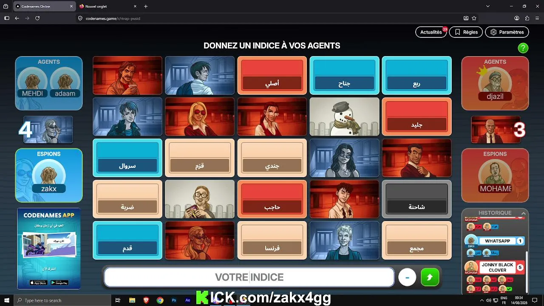Select the شاحنة black assassin card
This screenshot has width=544, height=306.
416,199
